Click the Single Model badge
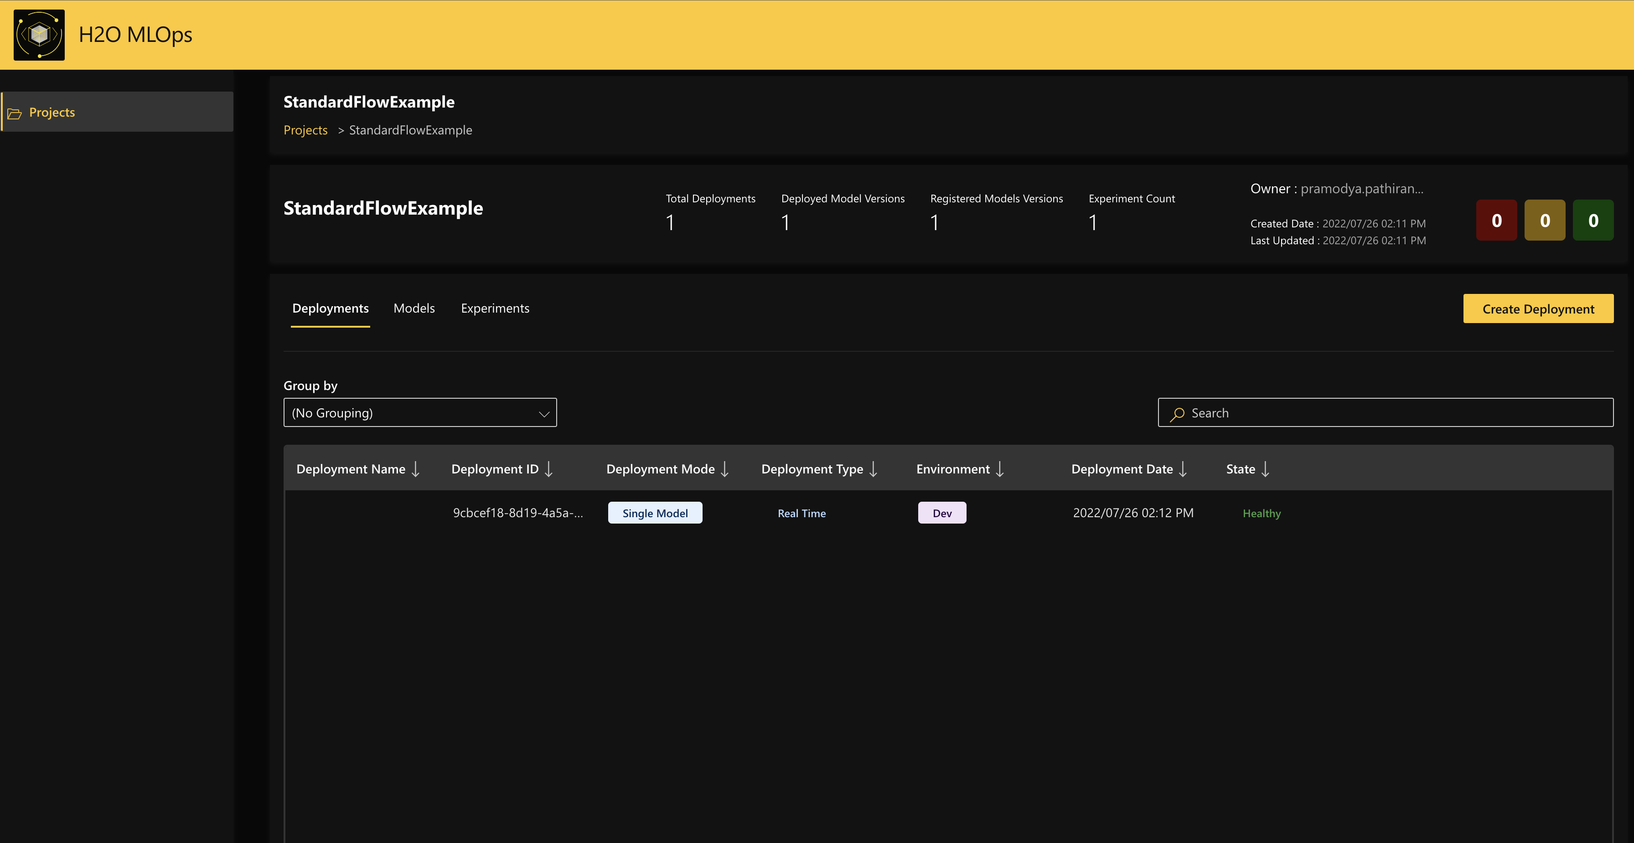 pos(655,514)
